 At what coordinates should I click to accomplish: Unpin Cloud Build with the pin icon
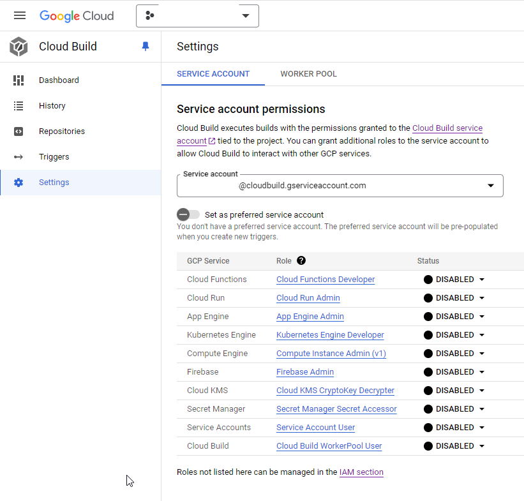pyautogui.click(x=146, y=46)
